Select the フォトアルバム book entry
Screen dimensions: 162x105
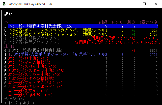[35, 83]
